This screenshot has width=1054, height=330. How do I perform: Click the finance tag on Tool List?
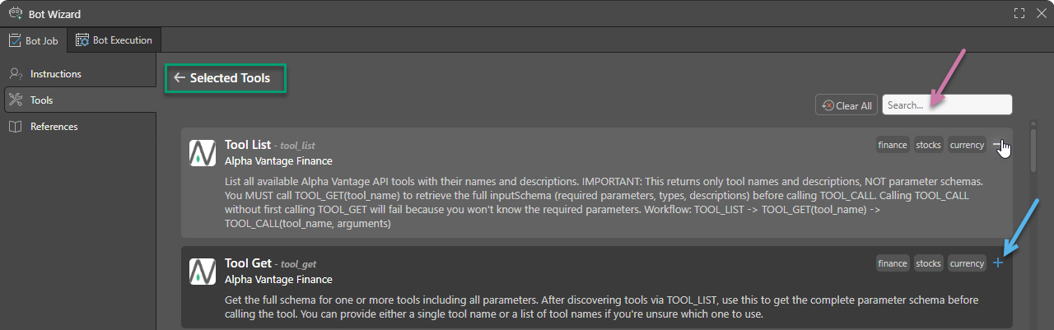click(x=893, y=145)
